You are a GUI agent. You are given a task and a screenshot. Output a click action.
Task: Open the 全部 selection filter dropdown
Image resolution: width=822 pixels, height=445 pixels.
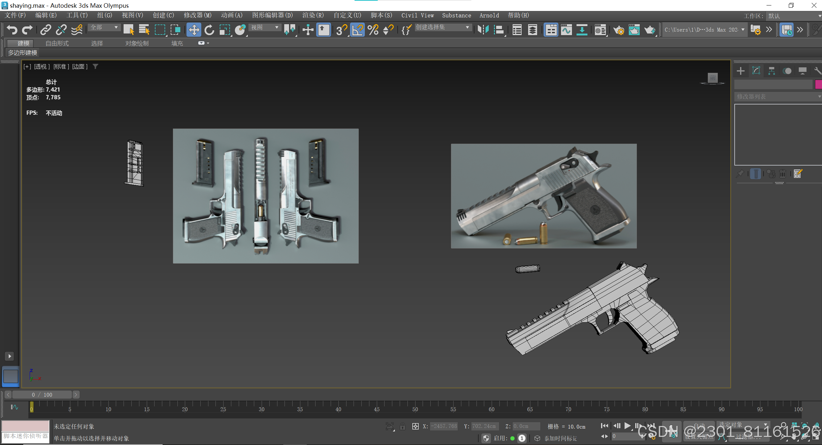pos(104,28)
